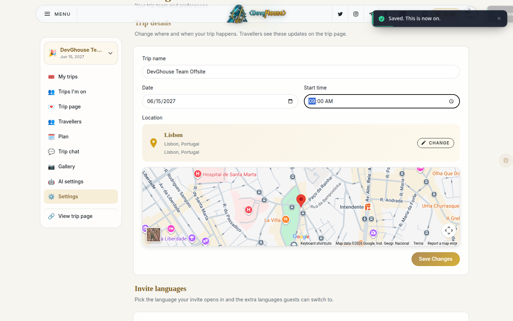Viewport: 513px width, 321px height.
Task: Click the Trip chat speech bubble icon
Action: 51,152
